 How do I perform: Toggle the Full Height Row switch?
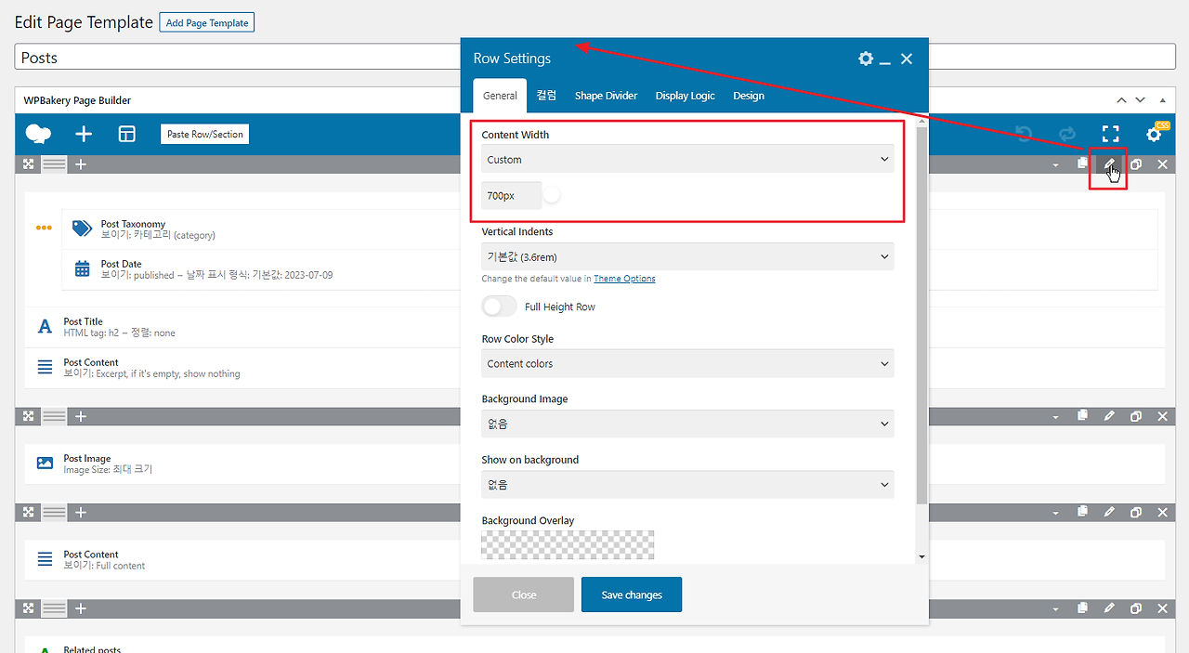tap(499, 307)
